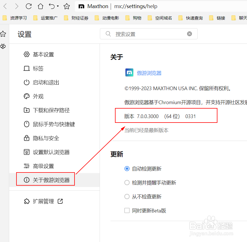Image resolution: width=247 pixels, height=242 pixels.
Task: Focus the 搜索设置 search field
Action: [149, 34]
